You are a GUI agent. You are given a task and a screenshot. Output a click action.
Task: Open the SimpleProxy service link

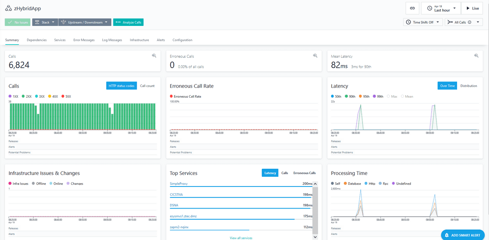(179, 184)
